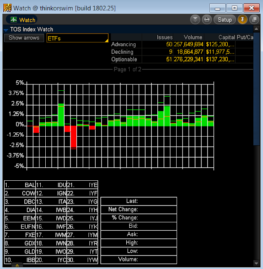Select symbol IYK in the list

[82, 227]
